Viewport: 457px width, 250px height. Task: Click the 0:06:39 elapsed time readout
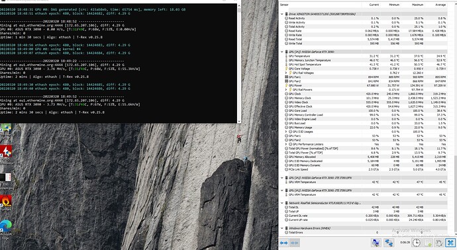coord(405,243)
